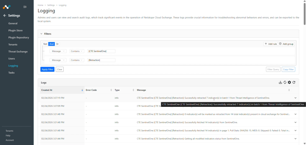The height and width of the screenshot is (145, 306).
Task: Sort by Message column arrows
Action: 289,90
